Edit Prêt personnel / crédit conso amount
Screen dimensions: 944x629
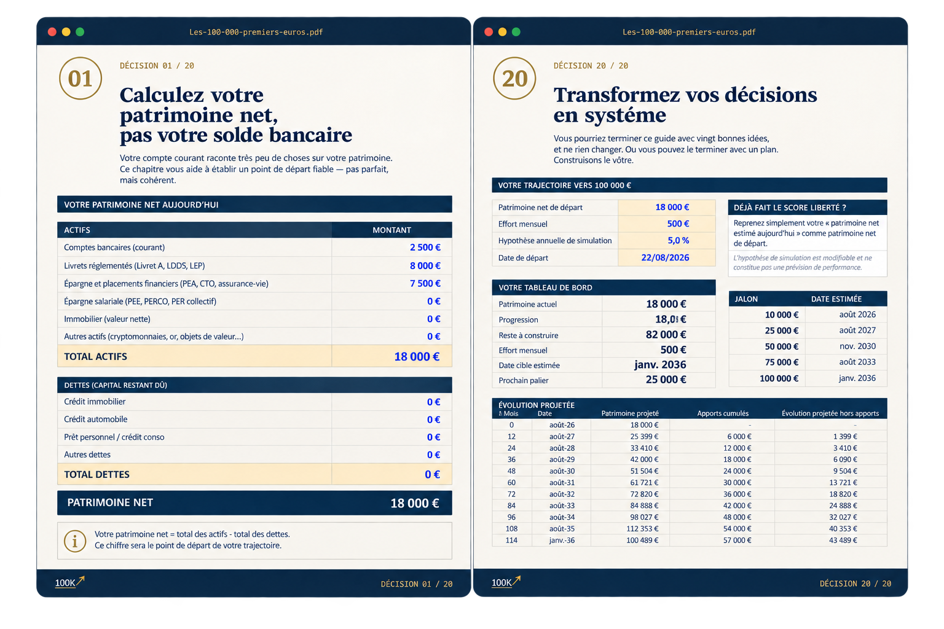click(x=391, y=437)
